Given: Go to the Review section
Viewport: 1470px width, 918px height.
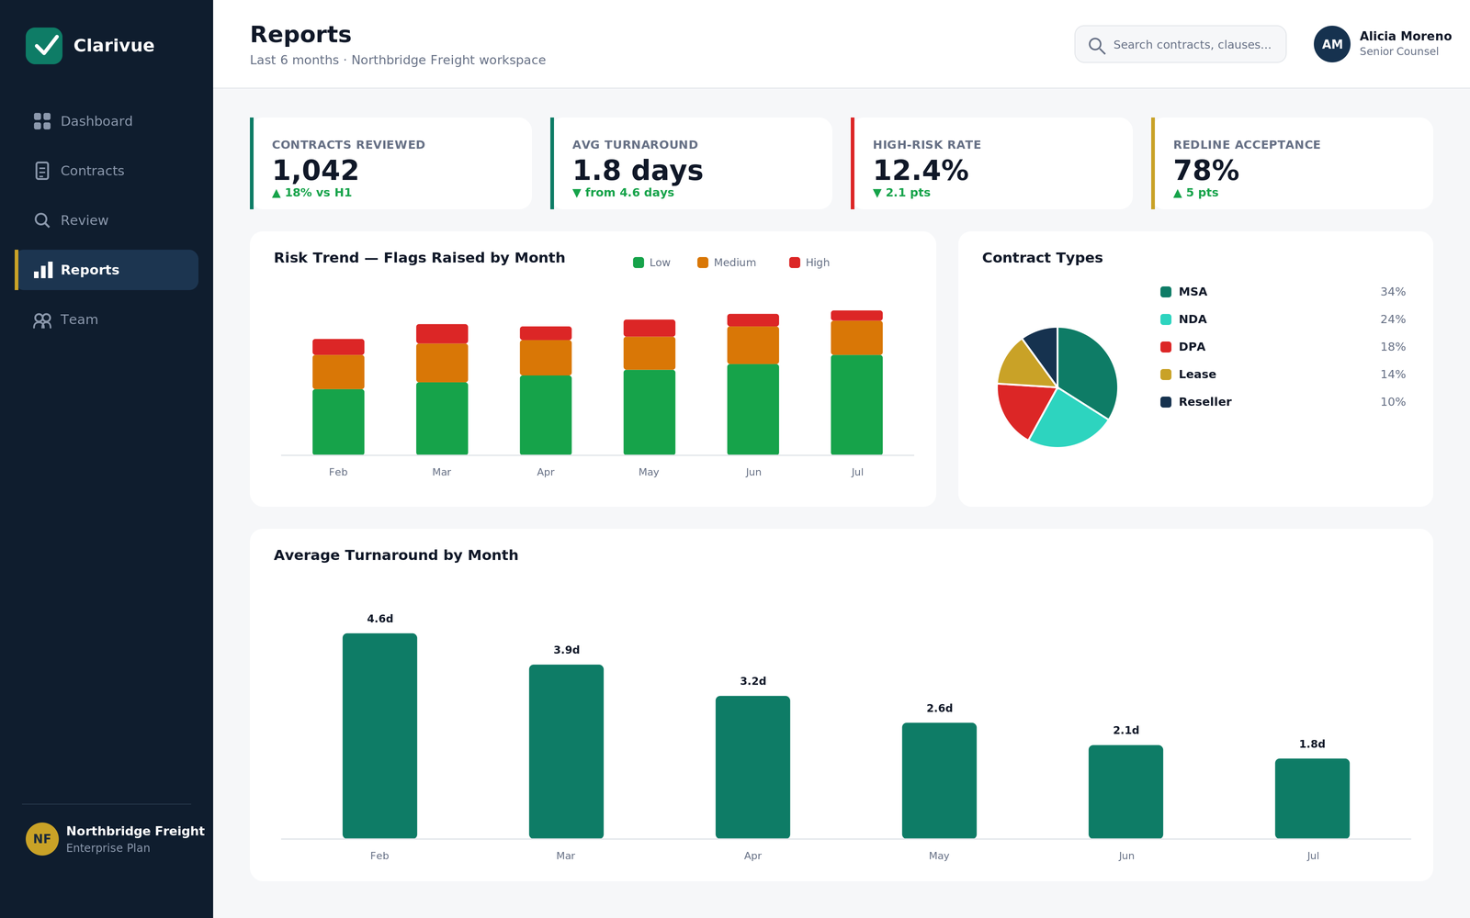Looking at the screenshot, I should point(107,220).
